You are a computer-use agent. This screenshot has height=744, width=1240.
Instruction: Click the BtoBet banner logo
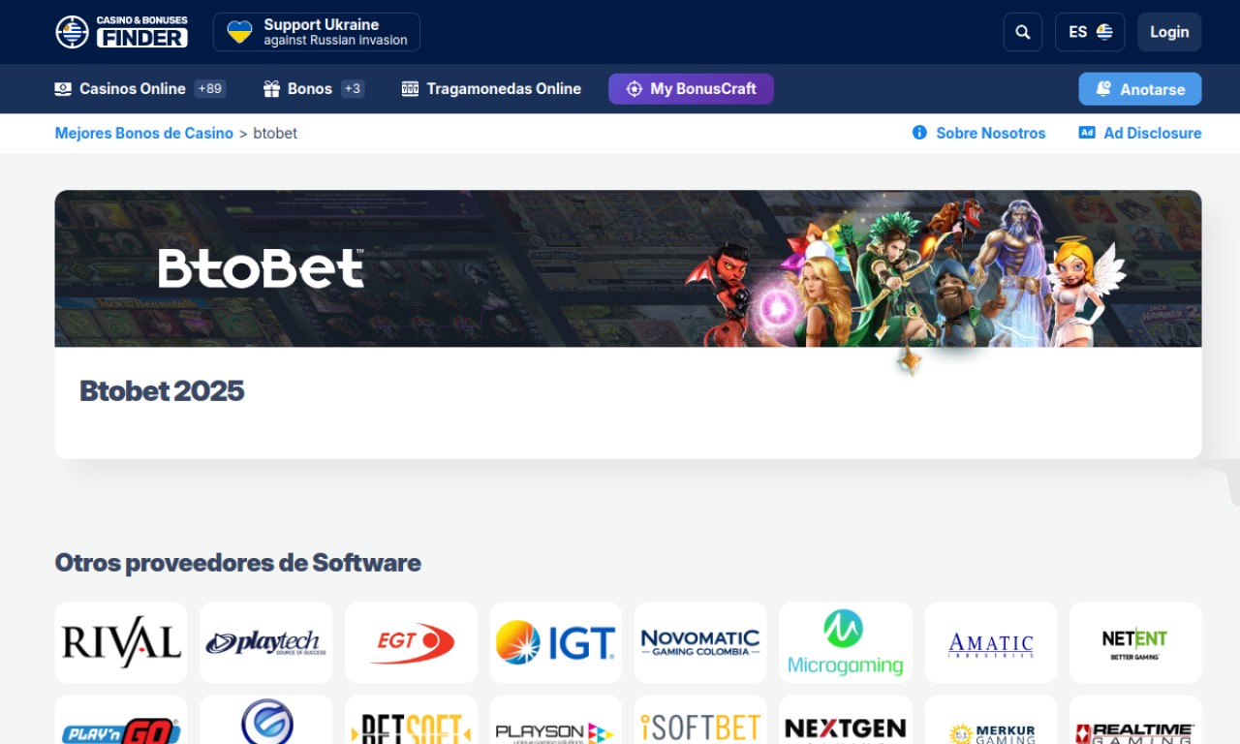[x=262, y=268]
